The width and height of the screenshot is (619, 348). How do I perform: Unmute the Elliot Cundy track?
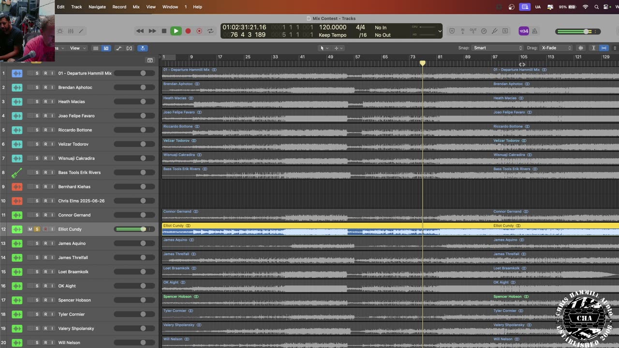(30, 229)
